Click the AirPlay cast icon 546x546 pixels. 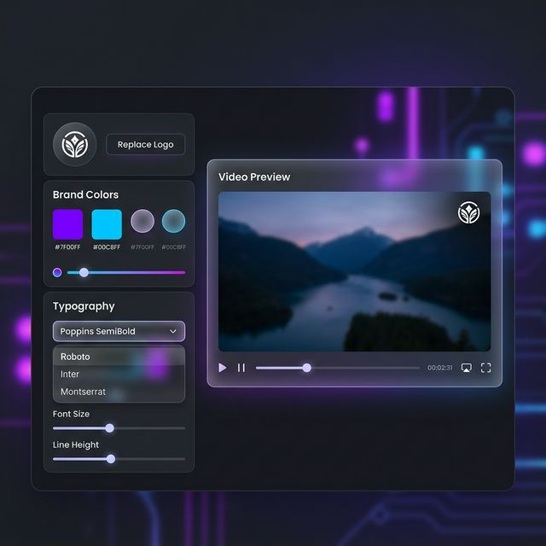pos(467,368)
